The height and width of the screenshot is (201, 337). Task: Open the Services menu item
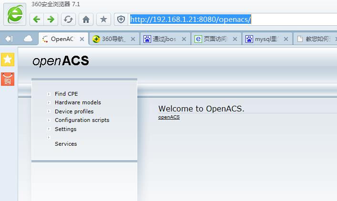click(x=66, y=144)
